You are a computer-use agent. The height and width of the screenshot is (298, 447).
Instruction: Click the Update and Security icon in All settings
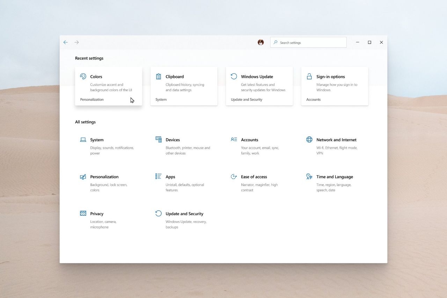click(159, 213)
